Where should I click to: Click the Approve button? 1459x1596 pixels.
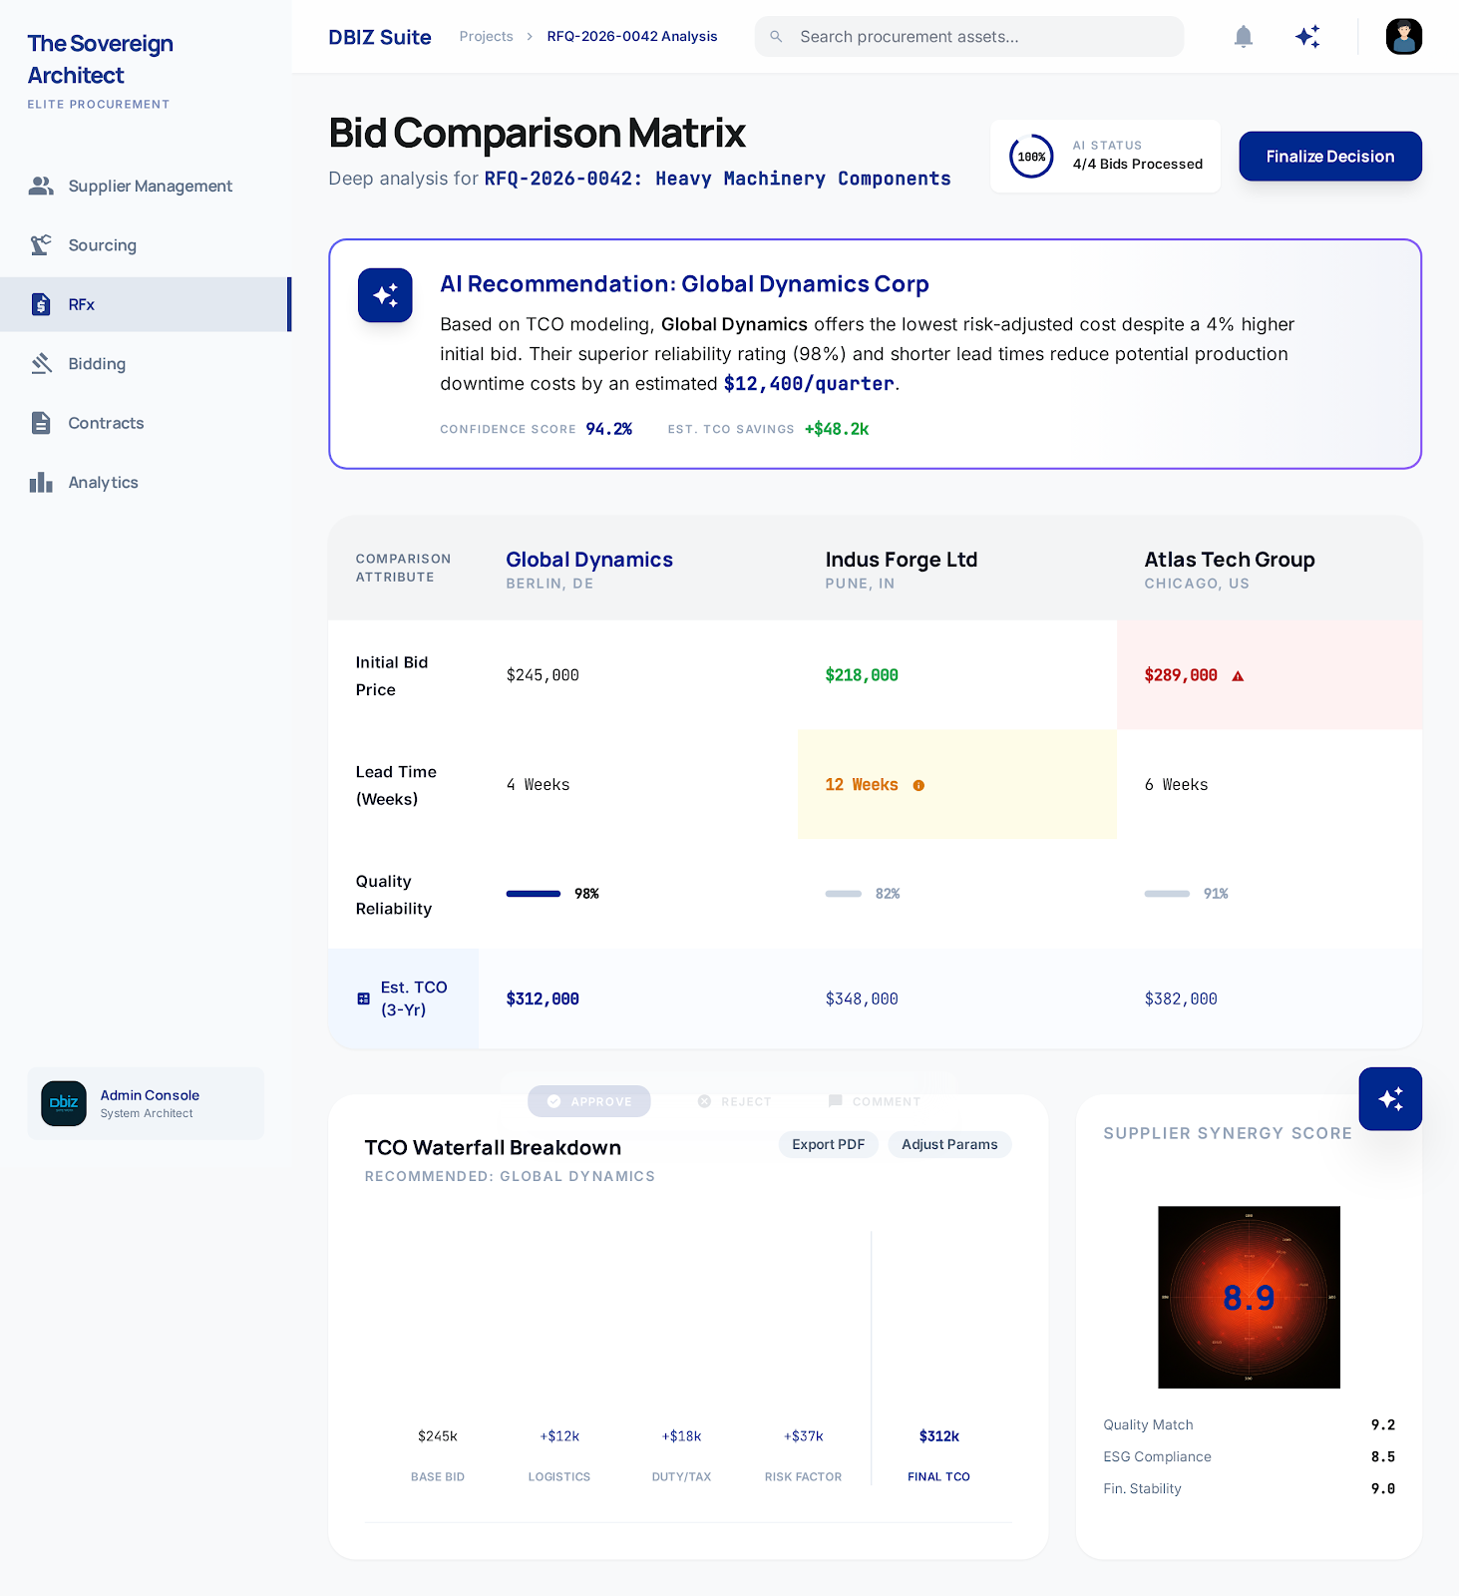pos(589,1101)
